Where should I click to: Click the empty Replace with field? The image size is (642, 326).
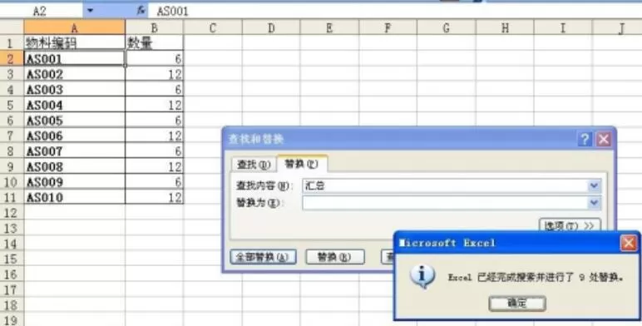[x=445, y=203]
